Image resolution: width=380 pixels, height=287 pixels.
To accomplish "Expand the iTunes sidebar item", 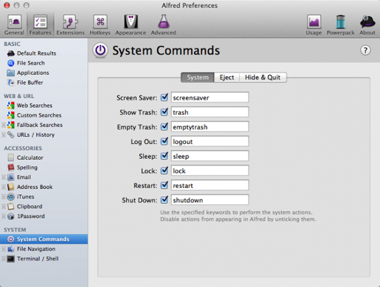I will 3,196.
